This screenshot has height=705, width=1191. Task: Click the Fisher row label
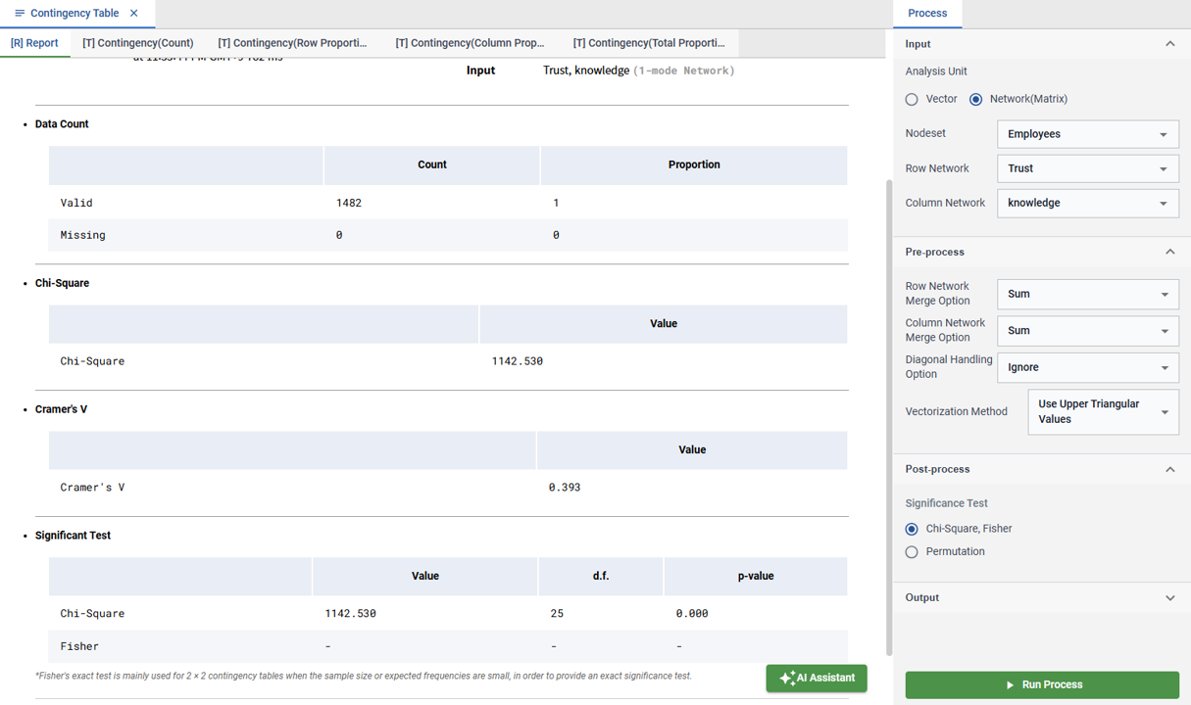79,646
